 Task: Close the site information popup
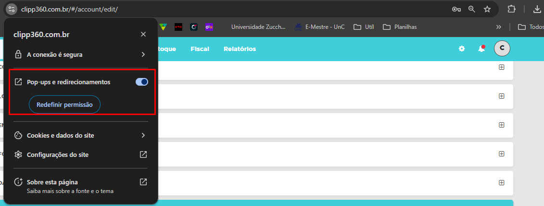(x=143, y=34)
